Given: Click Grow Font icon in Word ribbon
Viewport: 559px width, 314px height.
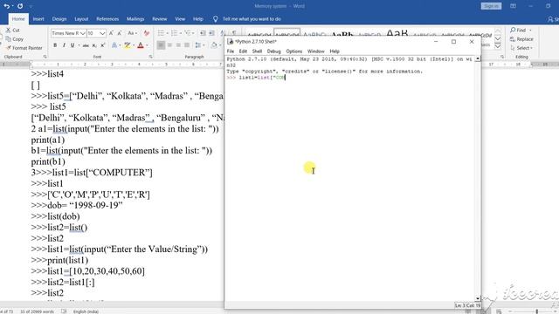Looking at the screenshot, I should pyautogui.click(x=111, y=33).
